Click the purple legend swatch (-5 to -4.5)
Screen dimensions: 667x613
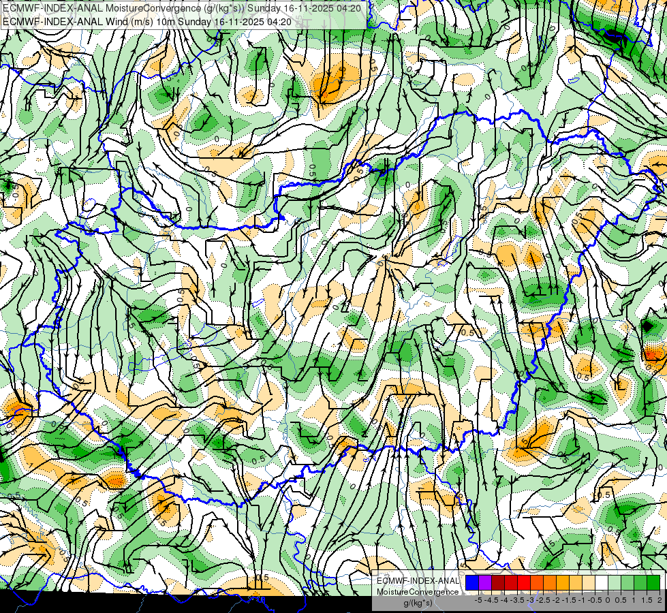point(485,582)
